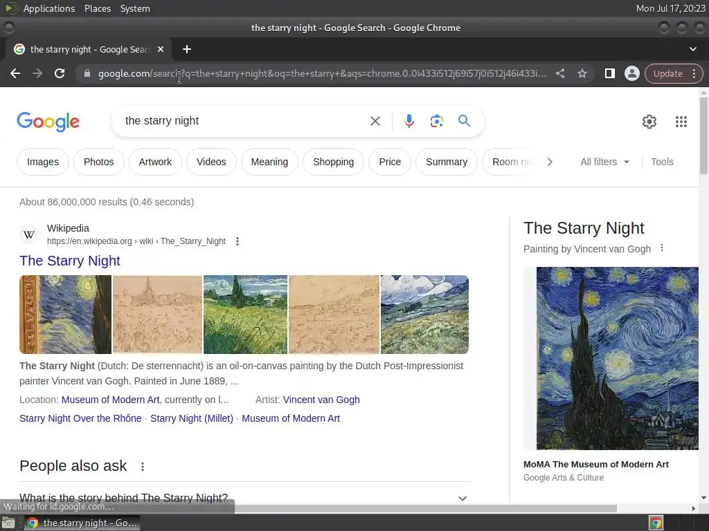Open Google apps grid

[681, 122]
